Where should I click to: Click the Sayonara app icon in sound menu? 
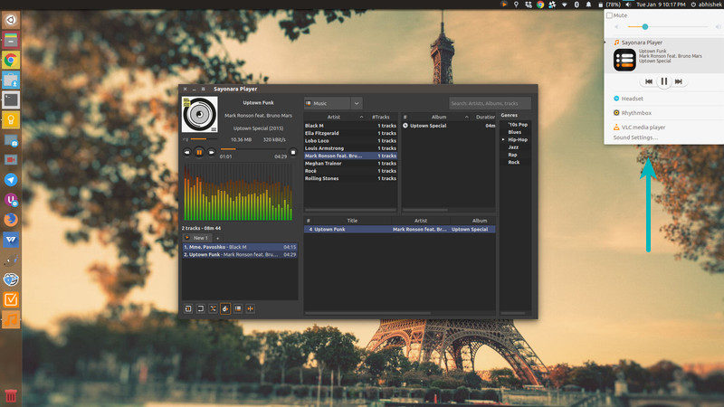pyautogui.click(x=624, y=60)
